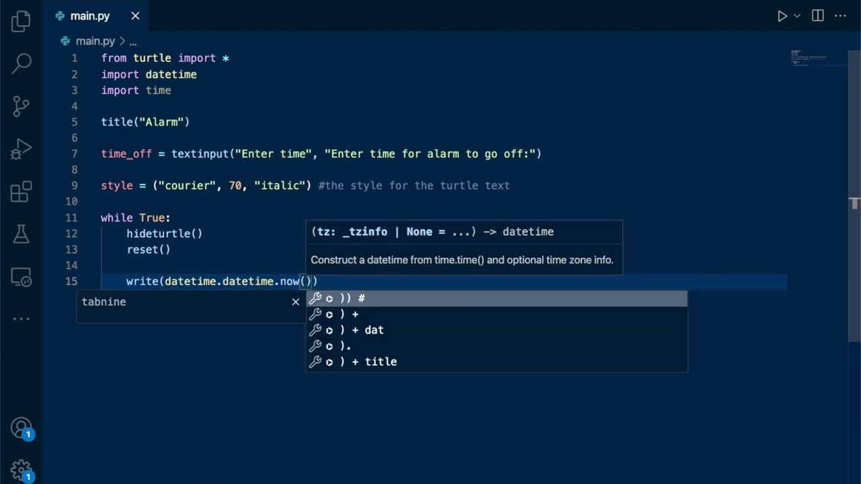Click line number 15 in gutter
The height and width of the screenshot is (484, 861).
point(71,281)
